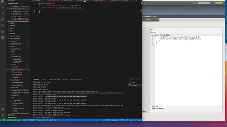The height and width of the screenshot is (127, 227).
Task: Click the errors and warnings status item
Action: pyautogui.click(x=50, y=120)
